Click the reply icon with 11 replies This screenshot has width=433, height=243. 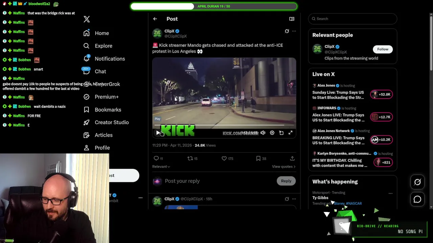point(158,158)
